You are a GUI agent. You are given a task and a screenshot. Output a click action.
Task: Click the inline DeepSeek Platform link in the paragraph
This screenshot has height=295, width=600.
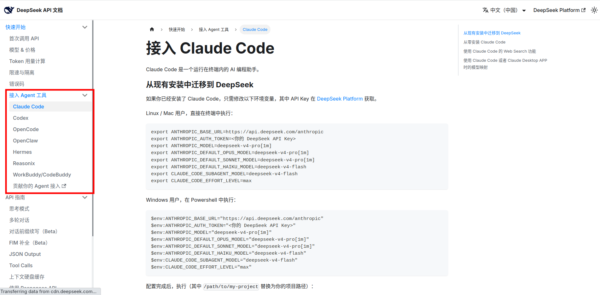tap(340, 99)
